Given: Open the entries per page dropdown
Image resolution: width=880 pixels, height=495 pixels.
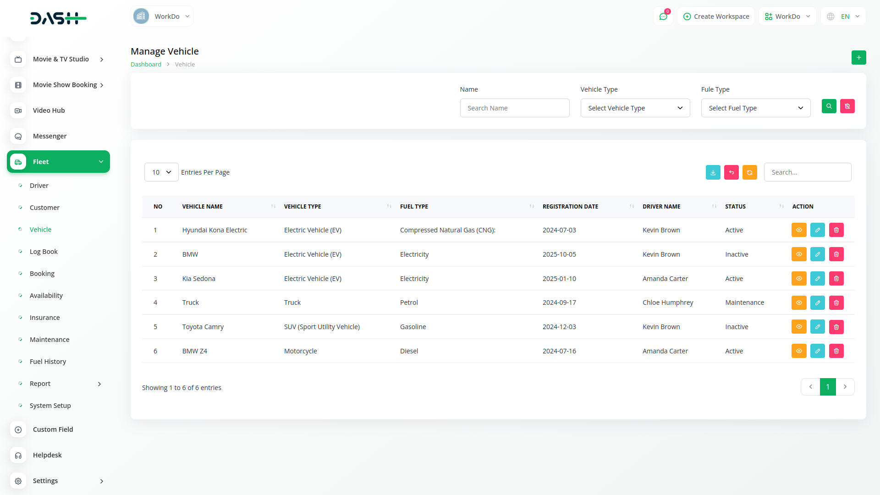Looking at the screenshot, I should (x=161, y=172).
